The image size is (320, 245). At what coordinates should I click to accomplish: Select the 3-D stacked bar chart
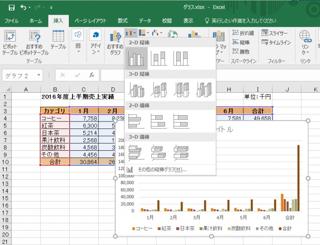tap(159, 152)
